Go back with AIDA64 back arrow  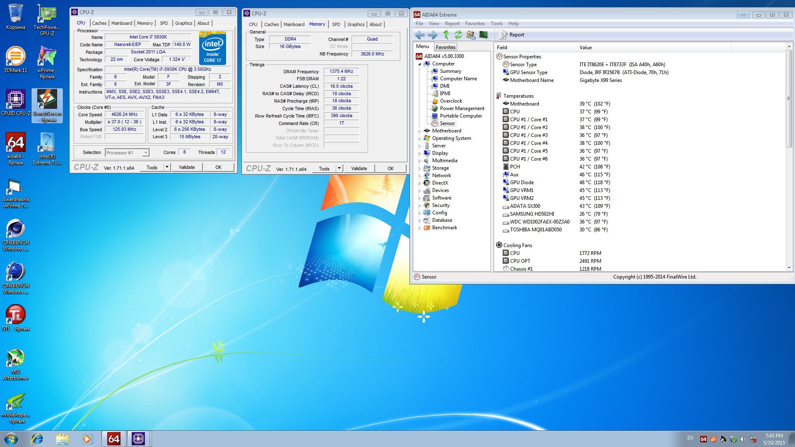tap(420, 35)
